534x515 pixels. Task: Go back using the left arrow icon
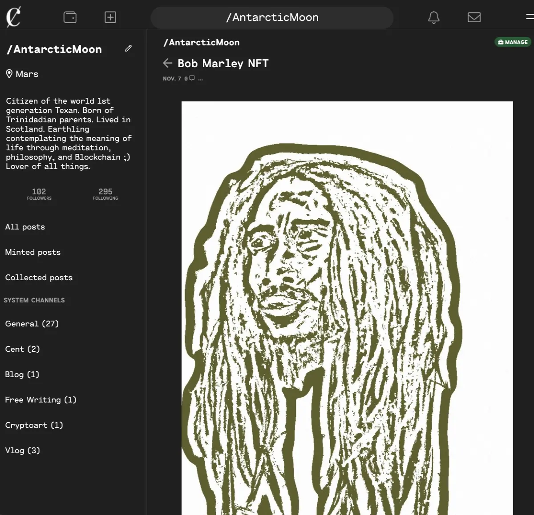tap(168, 63)
